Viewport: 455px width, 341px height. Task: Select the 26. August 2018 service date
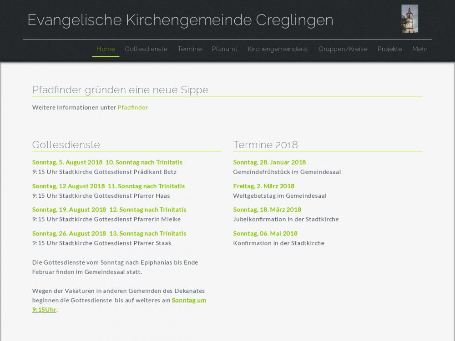pyautogui.click(x=69, y=234)
